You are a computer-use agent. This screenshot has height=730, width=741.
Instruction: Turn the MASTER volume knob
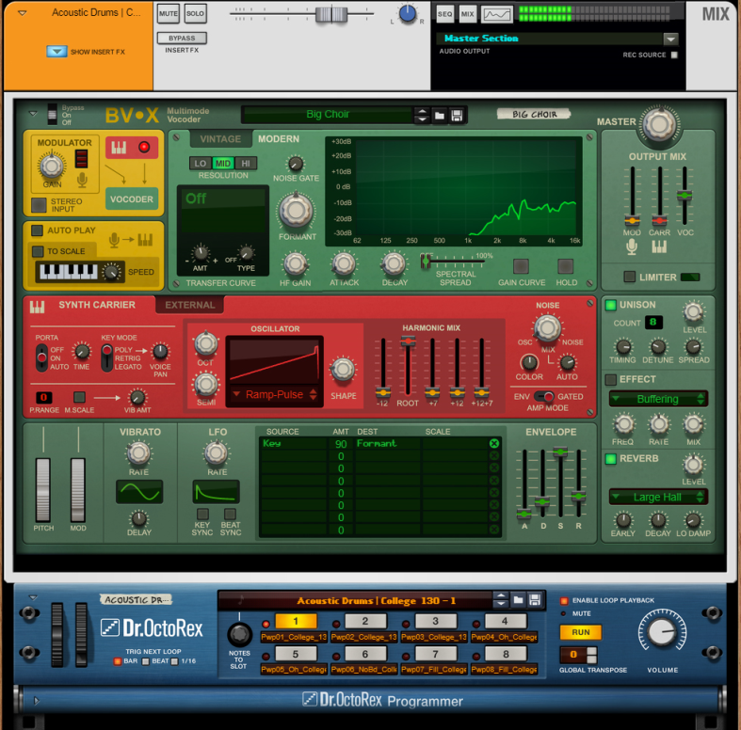(659, 125)
